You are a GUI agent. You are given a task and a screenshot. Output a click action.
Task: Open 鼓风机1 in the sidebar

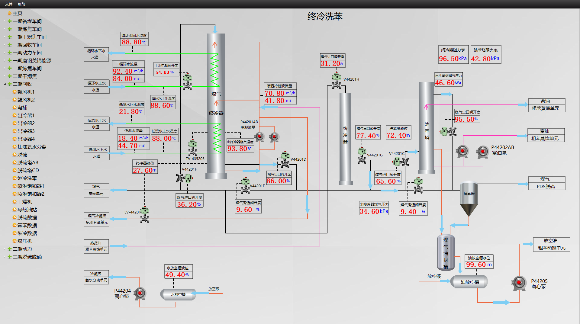click(x=26, y=92)
